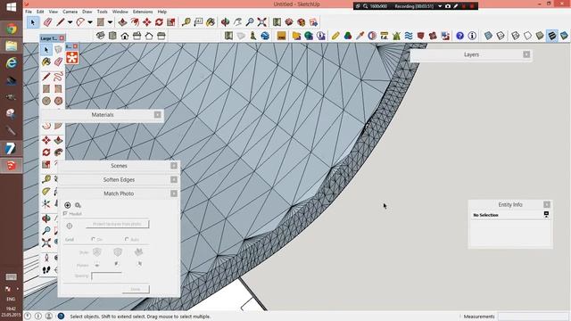Select the Text label tool in top toolbar

pyautogui.click(x=198, y=22)
